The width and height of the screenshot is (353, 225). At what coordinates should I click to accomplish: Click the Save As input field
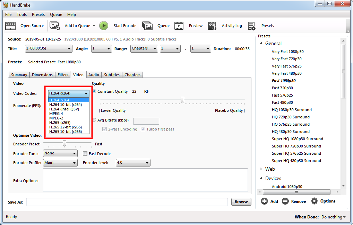(x=127, y=202)
